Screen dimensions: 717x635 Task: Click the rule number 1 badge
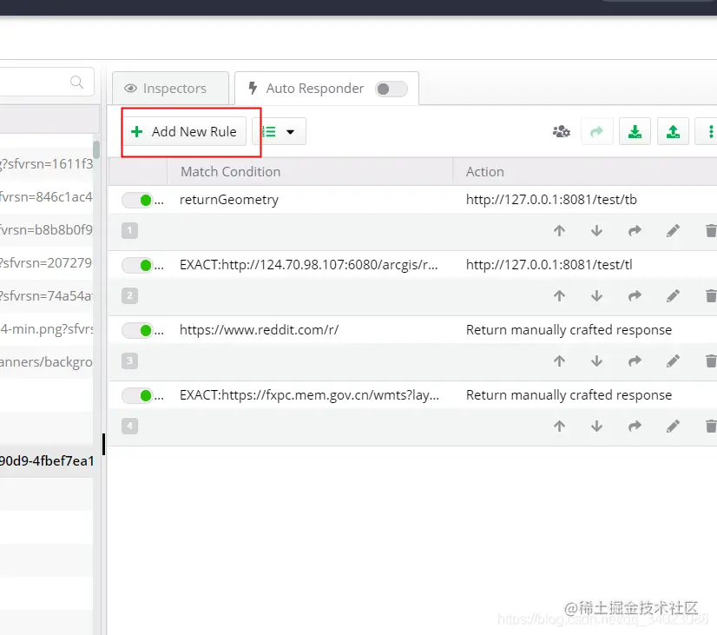tap(130, 230)
